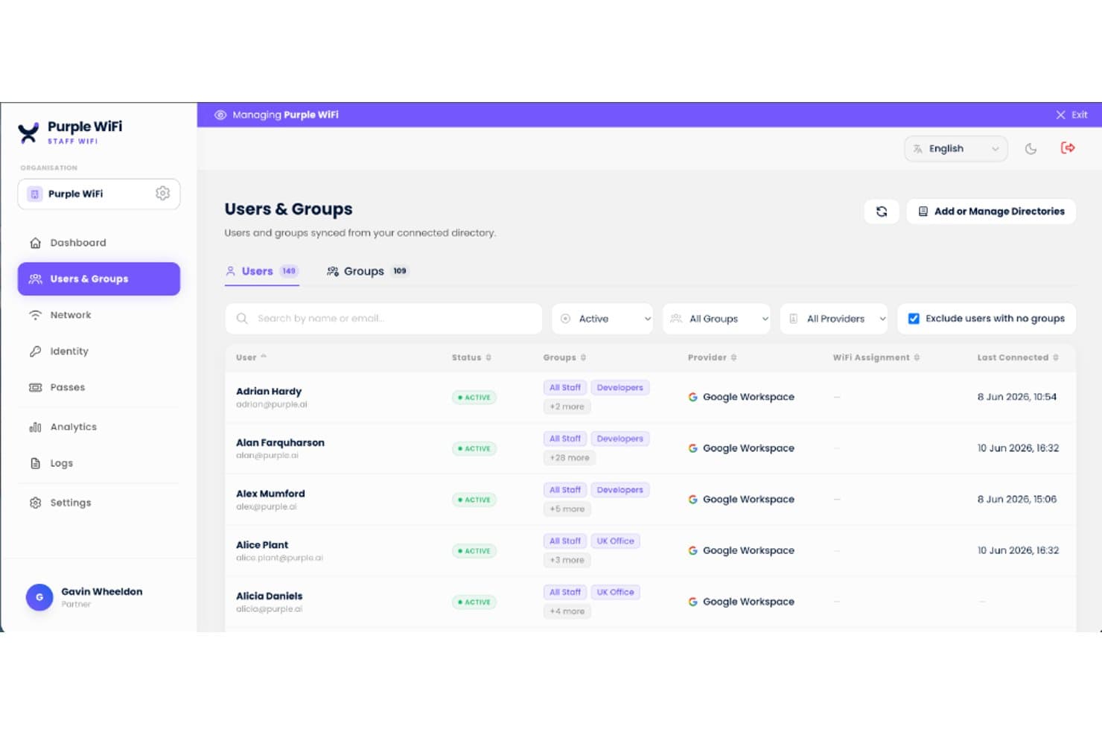Click last connected 8 Jun 2026, 15:06
The image size is (1102, 735).
(x=1016, y=500)
